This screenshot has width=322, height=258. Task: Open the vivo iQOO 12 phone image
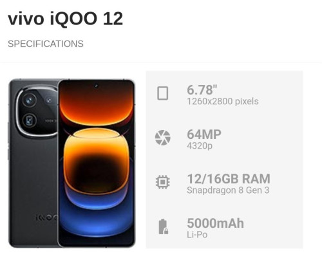pos(71,163)
